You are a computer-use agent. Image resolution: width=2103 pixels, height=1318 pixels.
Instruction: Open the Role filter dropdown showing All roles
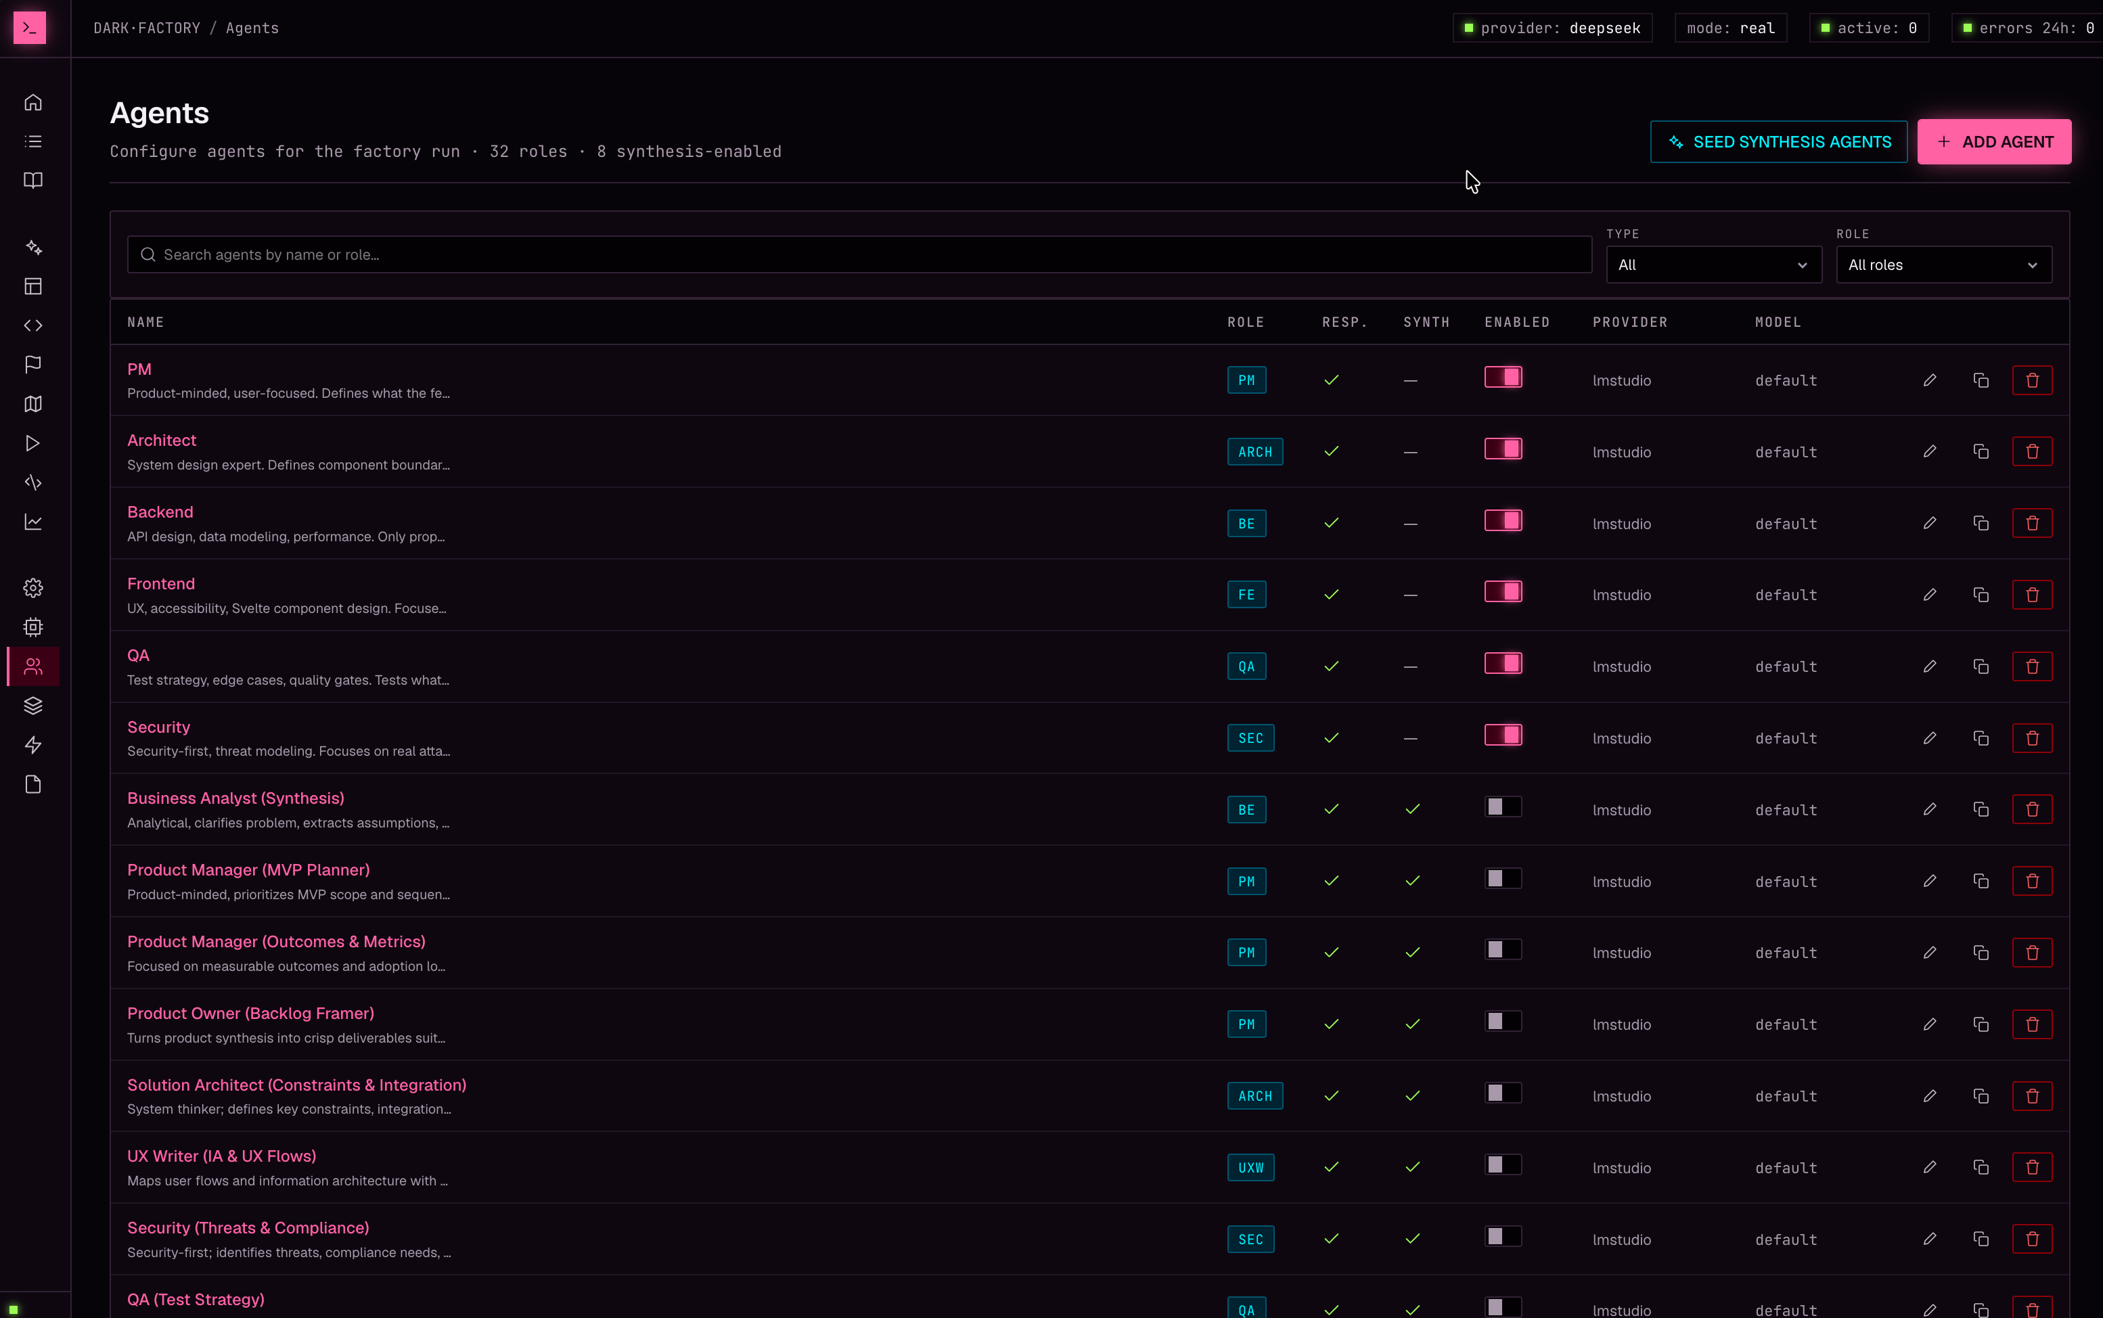(x=1943, y=264)
